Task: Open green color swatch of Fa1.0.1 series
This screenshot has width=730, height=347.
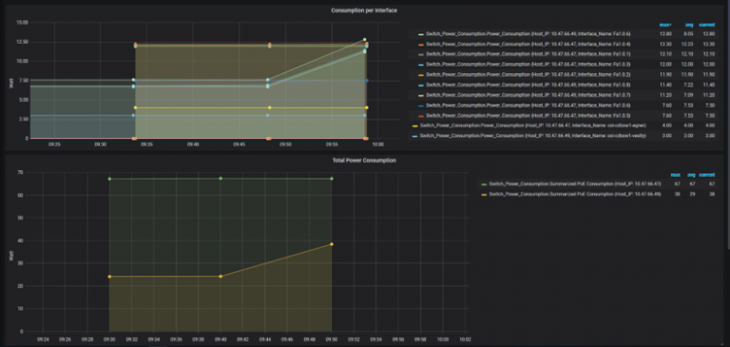Action: tap(421, 54)
